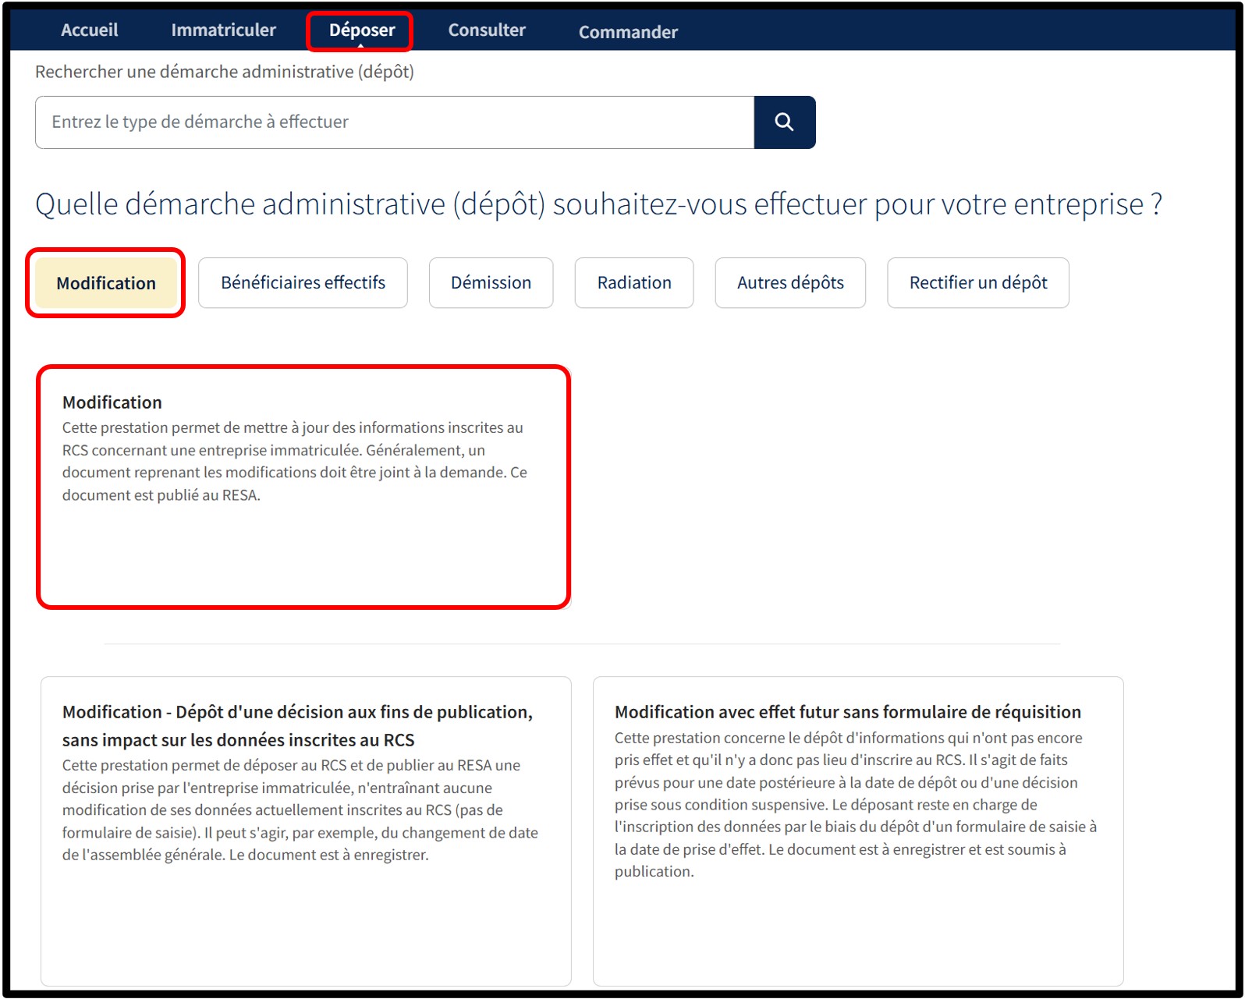1245x999 pixels.
Task: Click the 'Quelle démarche administrative' page heading
Action: pyautogui.click(x=598, y=204)
